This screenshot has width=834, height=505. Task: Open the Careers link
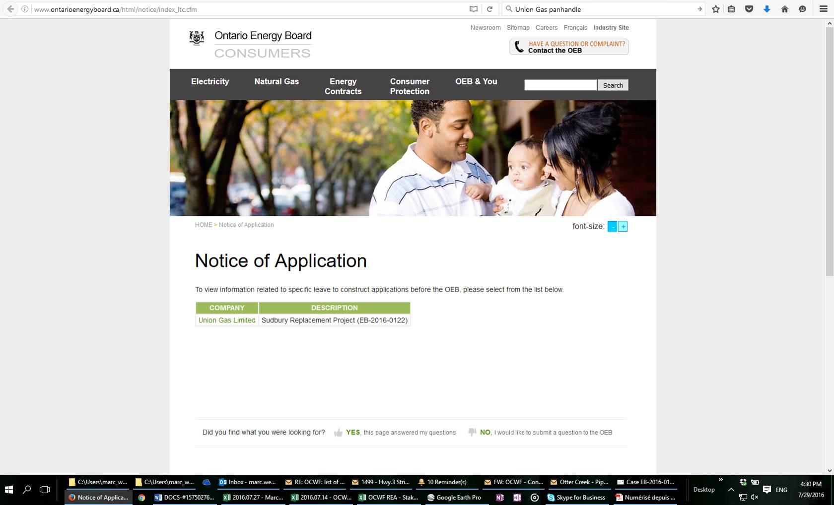point(547,28)
